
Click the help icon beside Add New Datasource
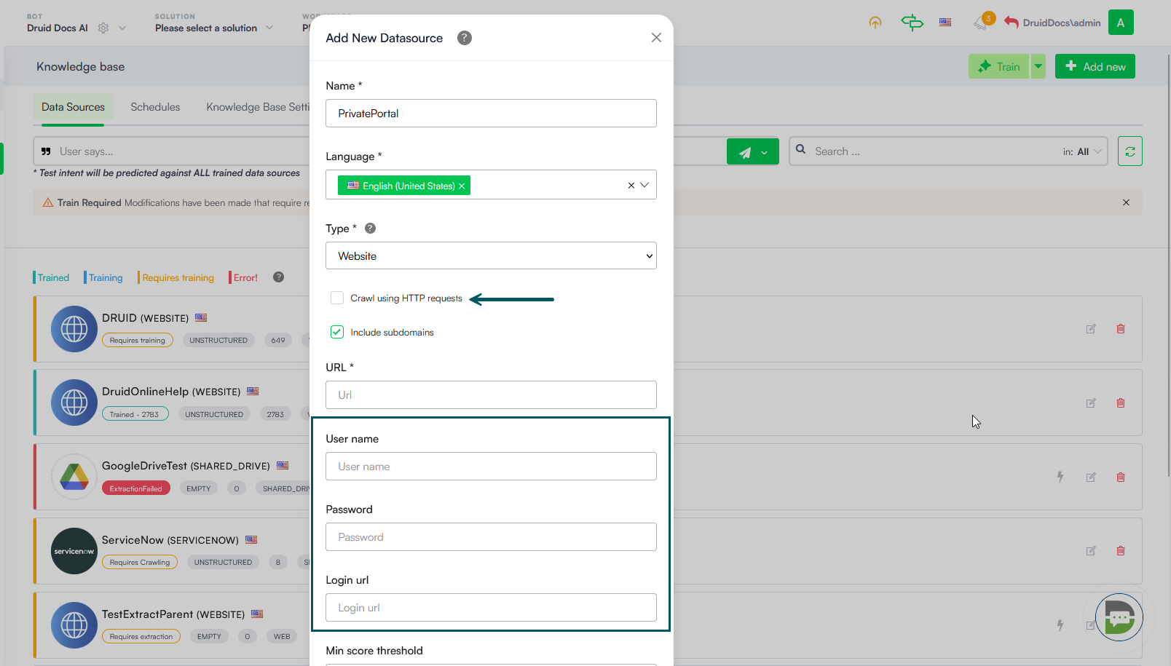tap(464, 38)
